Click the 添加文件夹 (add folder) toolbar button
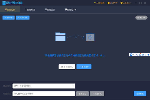150x100 pixels. pyautogui.click(x=23, y=17)
